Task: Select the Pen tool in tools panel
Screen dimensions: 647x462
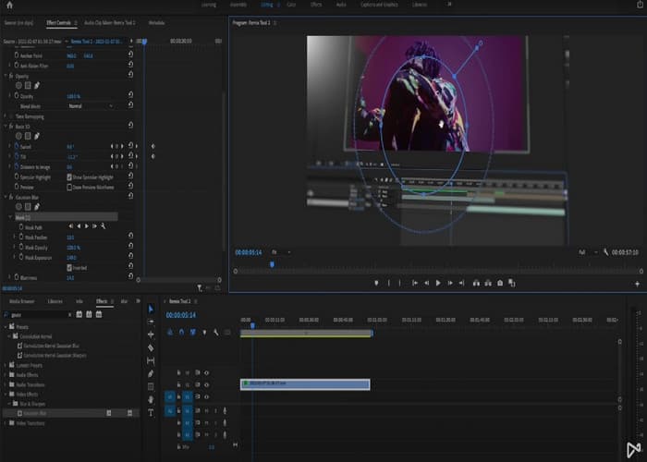Action: click(151, 373)
